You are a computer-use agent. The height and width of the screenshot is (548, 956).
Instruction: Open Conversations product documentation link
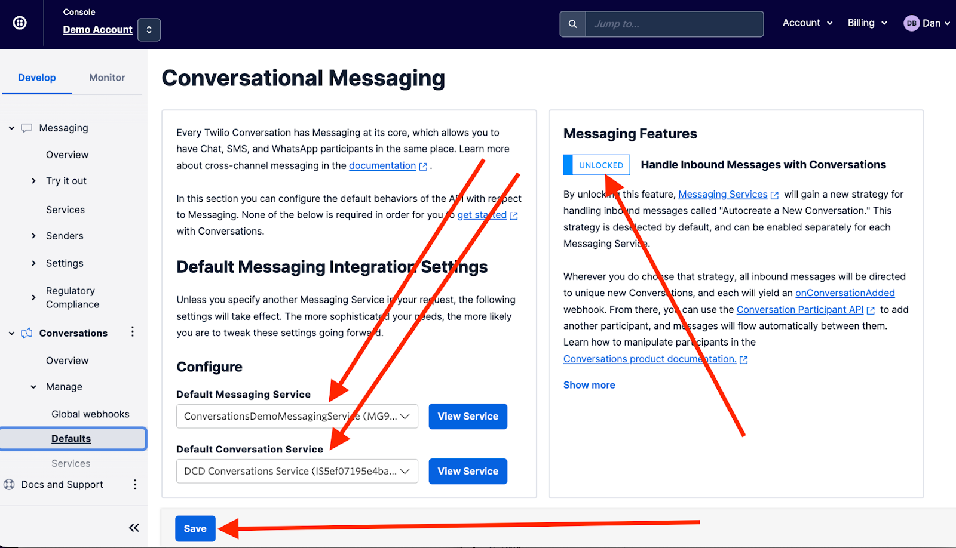click(649, 359)
